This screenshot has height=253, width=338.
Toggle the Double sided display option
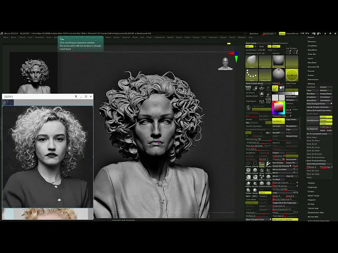[249, 120]
